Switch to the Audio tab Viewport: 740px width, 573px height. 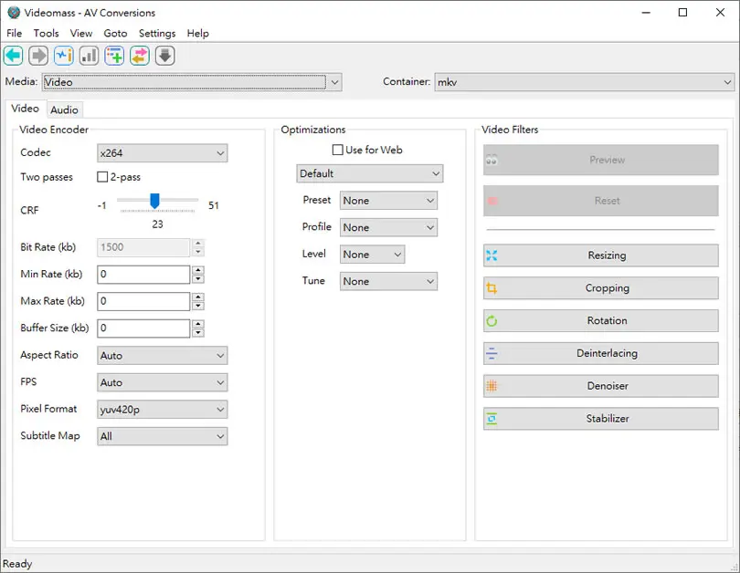(64, 109)
